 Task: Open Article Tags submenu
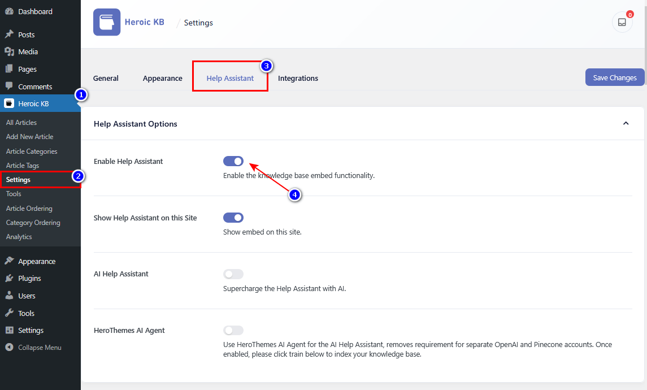pyautogui.click(x=22, y=166)
